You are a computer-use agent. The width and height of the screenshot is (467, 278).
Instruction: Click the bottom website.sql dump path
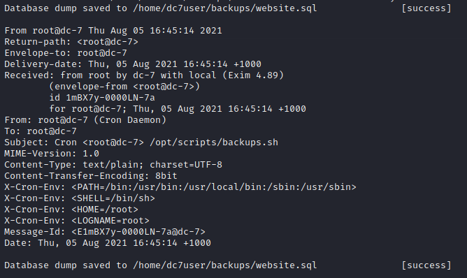(225, 265)
